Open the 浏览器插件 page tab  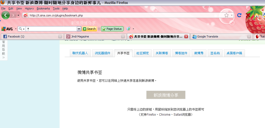tap(103, 53)
